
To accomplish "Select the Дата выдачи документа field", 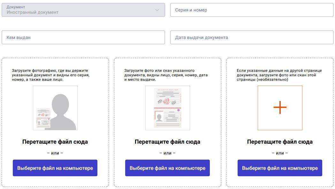I will (x=252, y=37).
